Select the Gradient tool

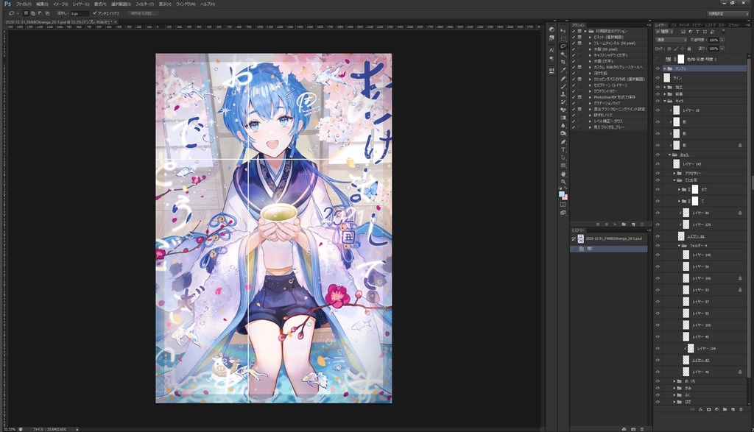click(563, 118)
